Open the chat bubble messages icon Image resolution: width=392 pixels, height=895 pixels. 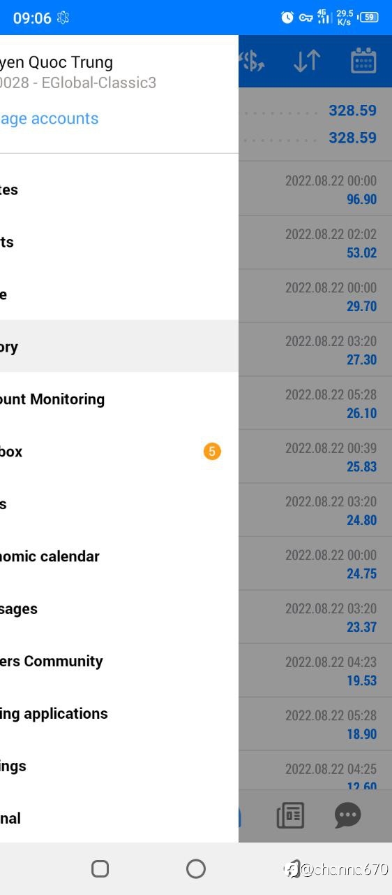coord(347,815)
